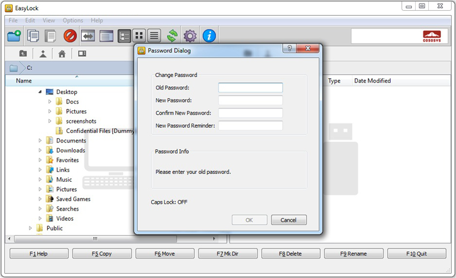
Task: Open the Help menu
Action: click(97, 20)
